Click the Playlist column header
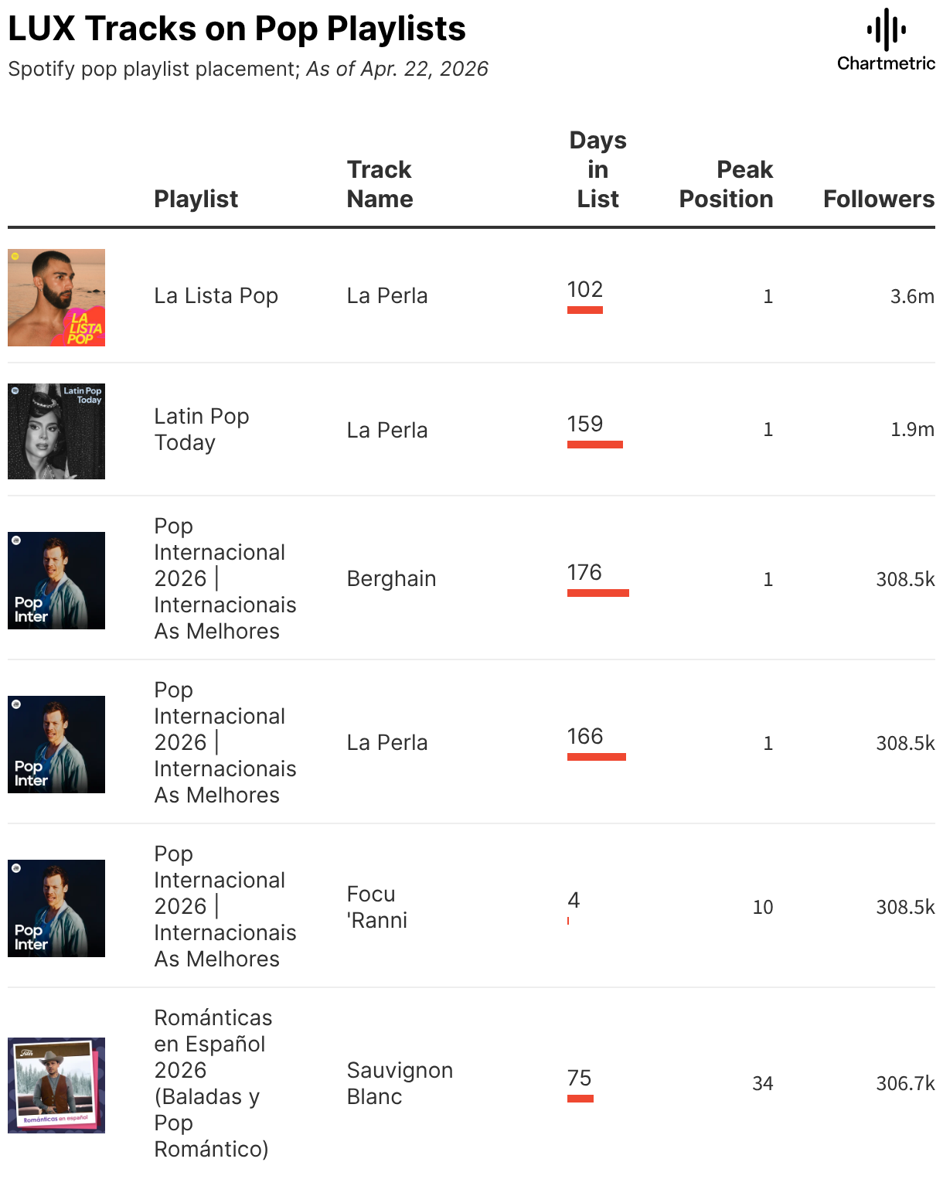 (196, 199)
